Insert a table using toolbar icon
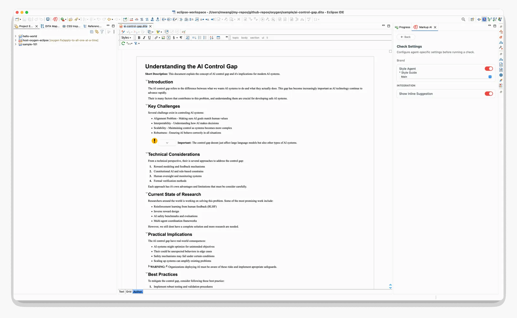 [218, 38]
